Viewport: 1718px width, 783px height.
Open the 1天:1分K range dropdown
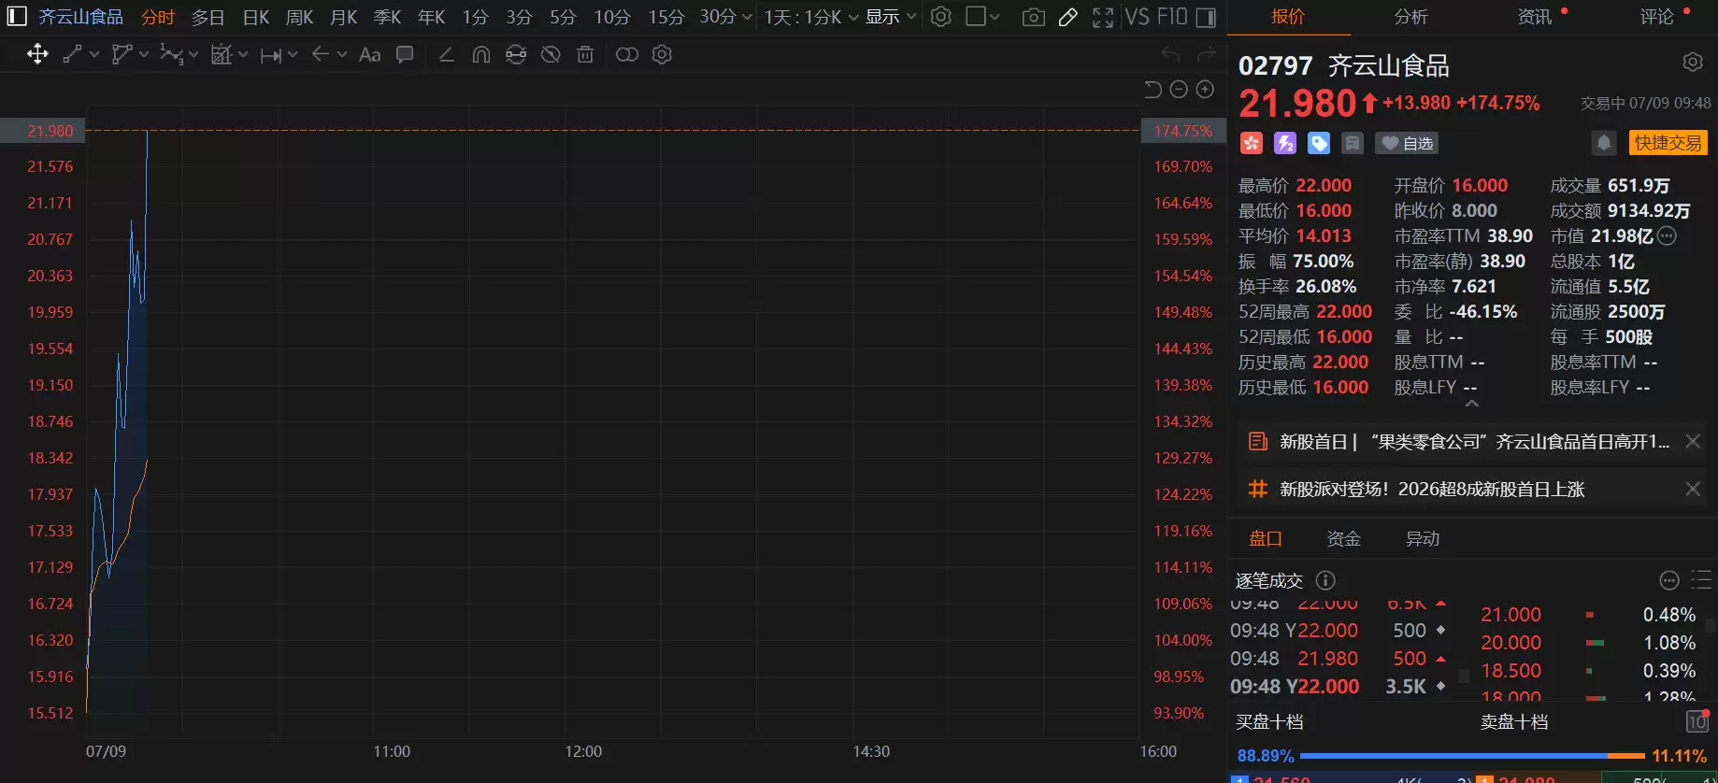pyautogui.click(x=811, y=17)
